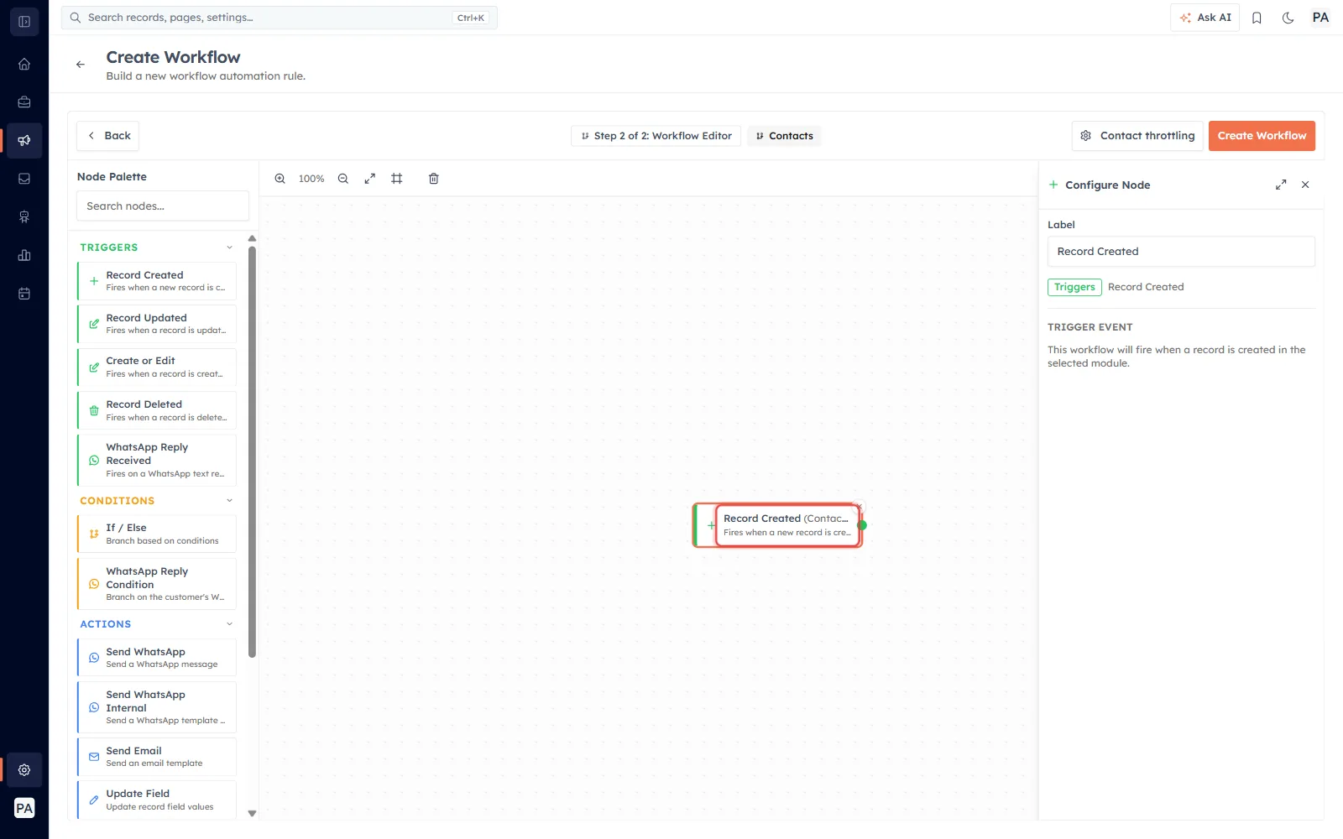This screenshot has height=839, width=1343.
Task: Open the home icon in sidebar
Action: [24, 64]
